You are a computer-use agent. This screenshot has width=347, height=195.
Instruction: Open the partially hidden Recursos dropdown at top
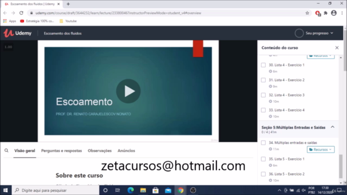[320, 56]
